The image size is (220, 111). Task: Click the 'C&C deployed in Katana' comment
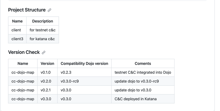pos(135,99)
